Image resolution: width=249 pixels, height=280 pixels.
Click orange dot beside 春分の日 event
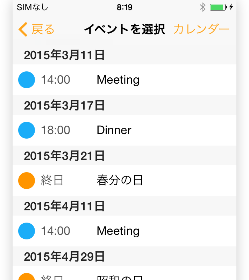coord(27,181)
